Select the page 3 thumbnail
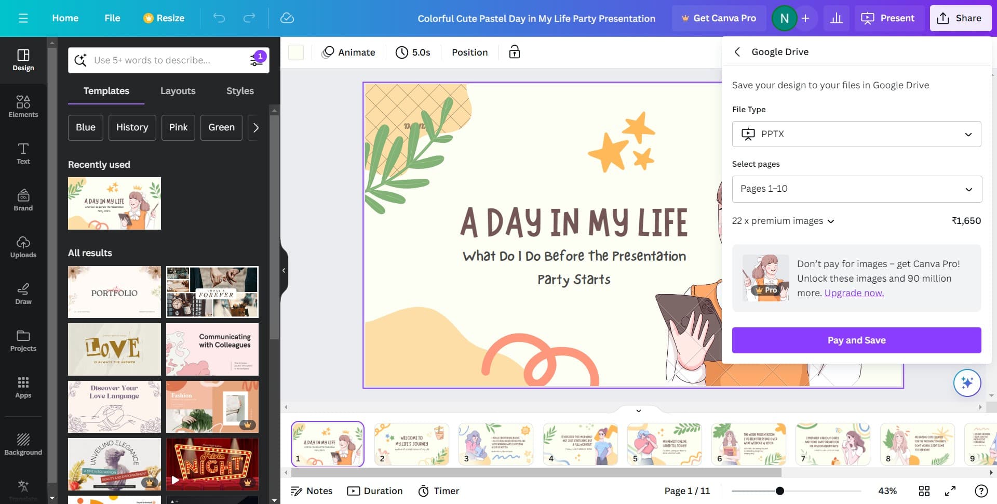Viewport: 997px width, 504px height. point(496,444)
